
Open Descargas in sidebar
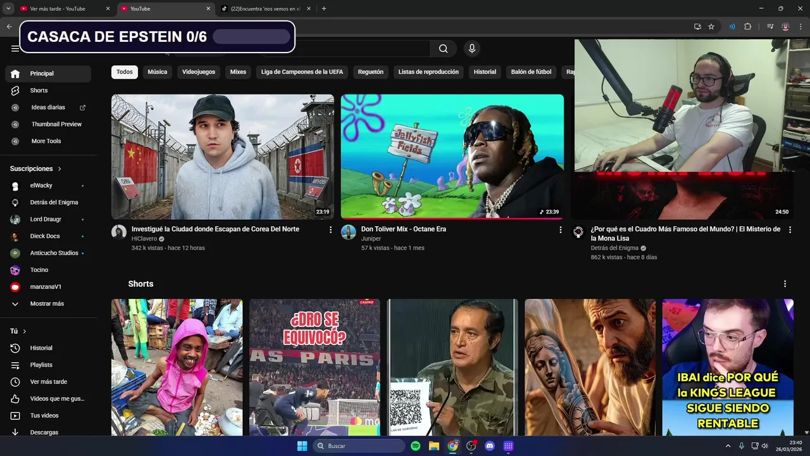pyautogui.click(x=48, y=432)
